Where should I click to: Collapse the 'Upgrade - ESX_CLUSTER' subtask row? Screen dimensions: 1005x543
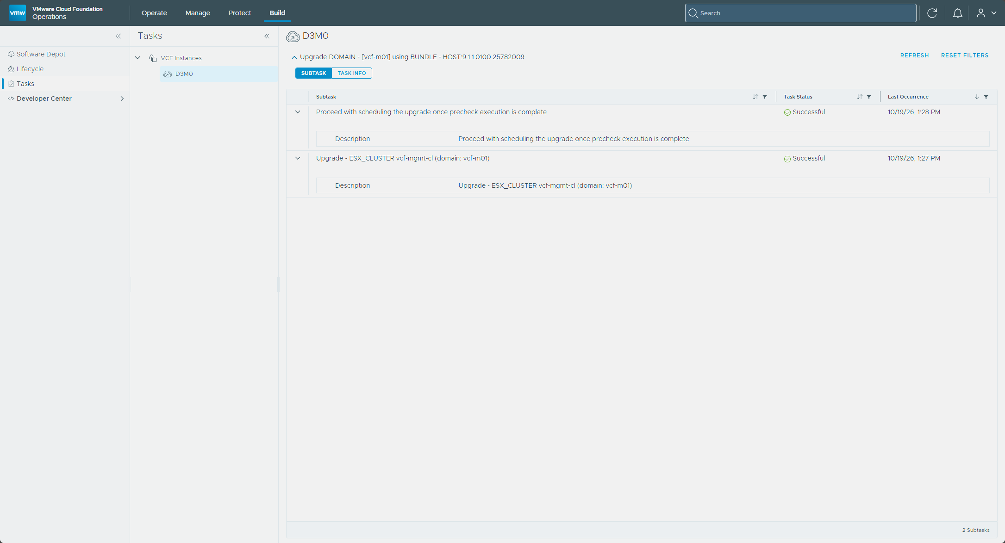pyautogui.click(x=298, y=158)
